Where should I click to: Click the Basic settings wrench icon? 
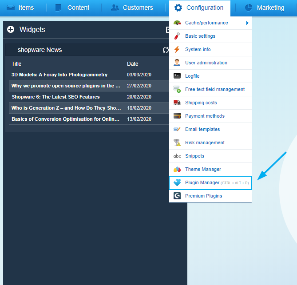177,36
